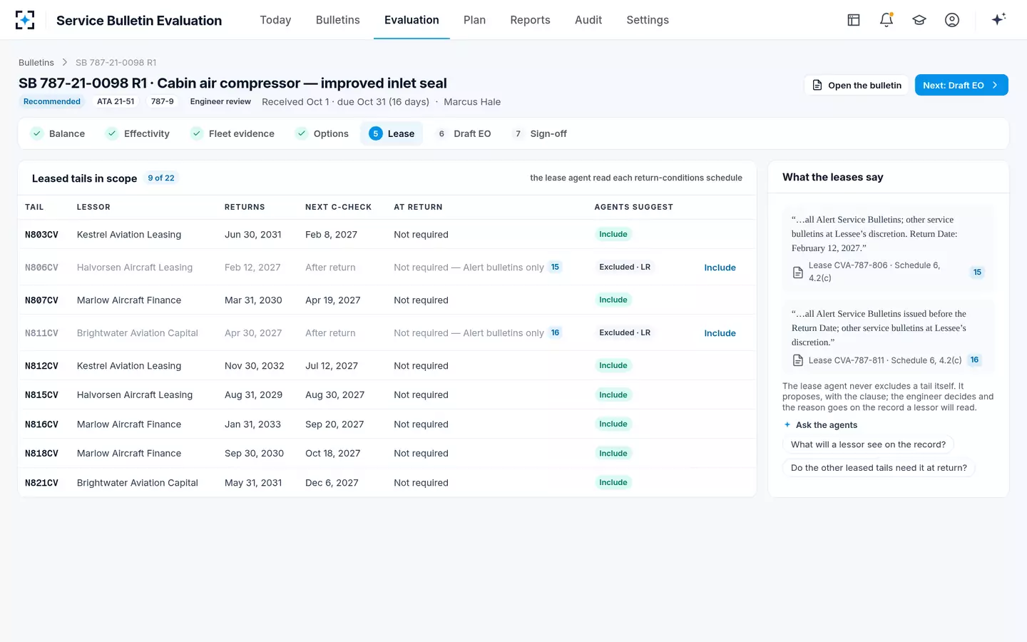
Task: Click the Recommended status tag
Action: [52, 101]
